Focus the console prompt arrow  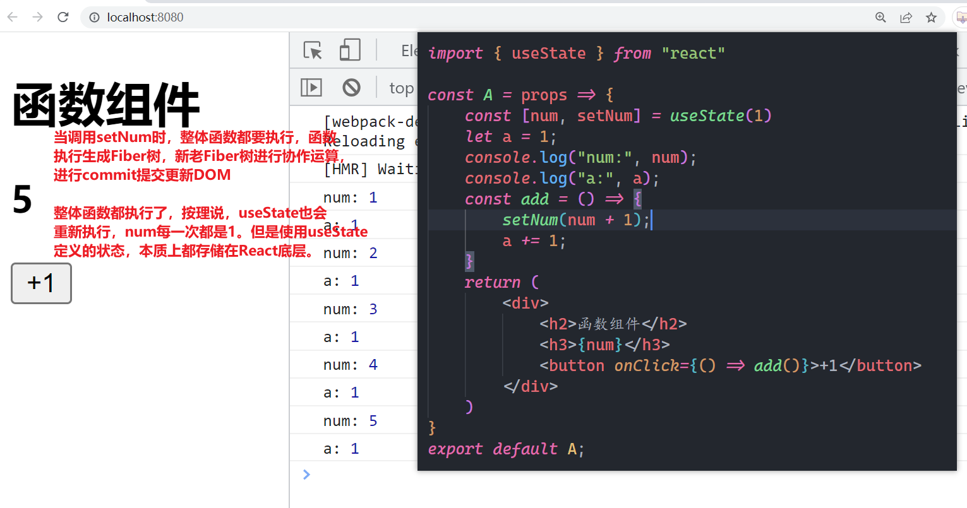(306, 474)
